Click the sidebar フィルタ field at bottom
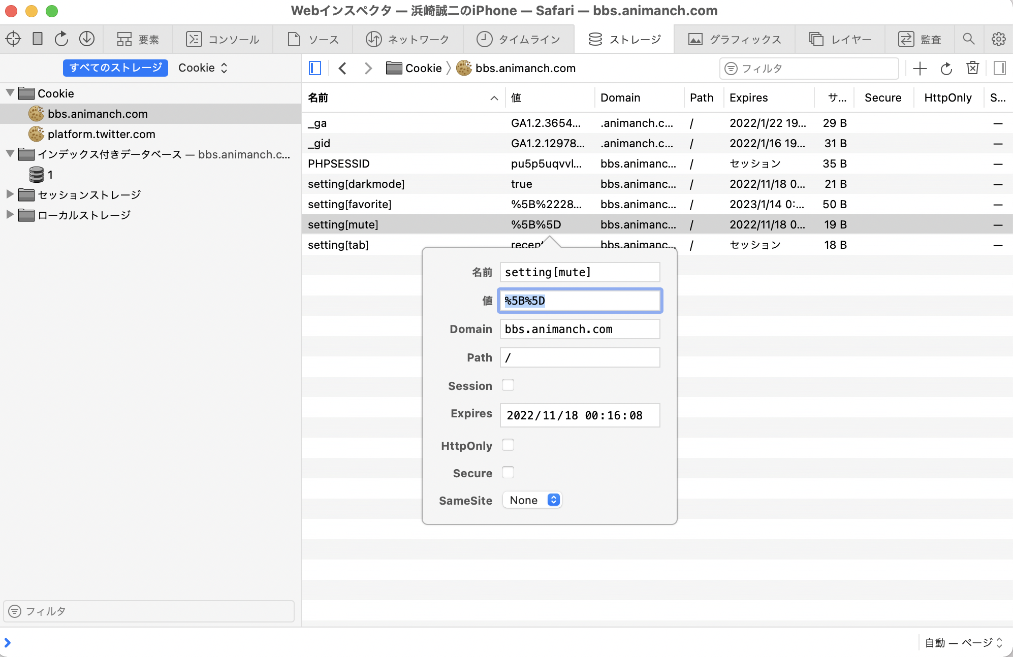 [x=149, y=611]
